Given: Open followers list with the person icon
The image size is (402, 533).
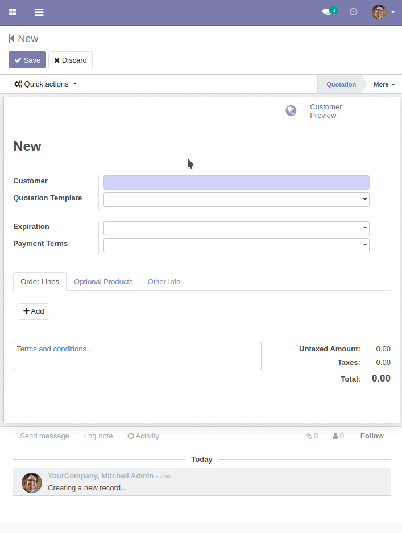Looking at the screenshot, I should tap(334, 436).
